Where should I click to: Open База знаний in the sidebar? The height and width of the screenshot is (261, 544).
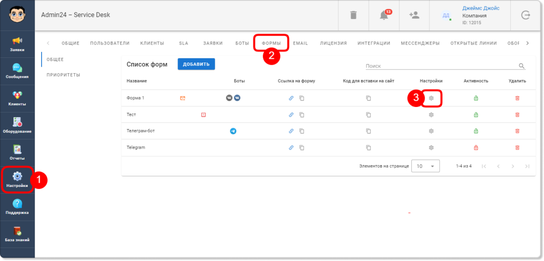coord(18,234)
